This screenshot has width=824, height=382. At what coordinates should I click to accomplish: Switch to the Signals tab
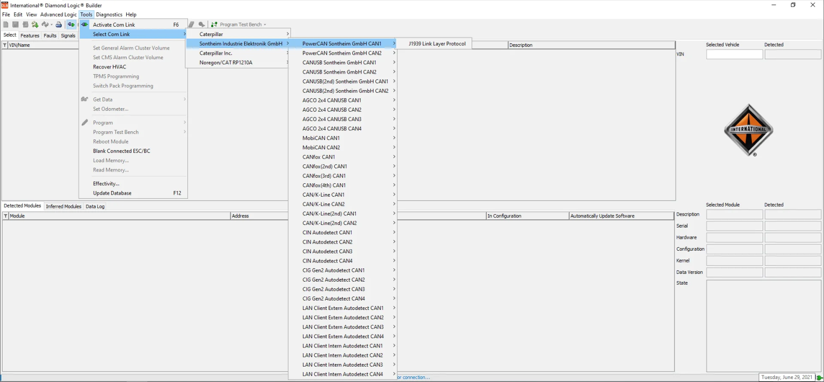pos(68,36)
